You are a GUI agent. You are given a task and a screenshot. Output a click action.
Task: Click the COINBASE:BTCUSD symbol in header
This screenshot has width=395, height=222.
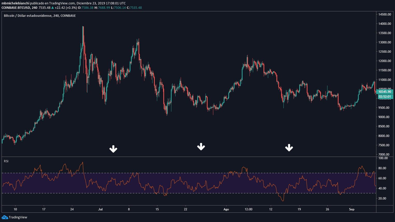coord(16,8)
